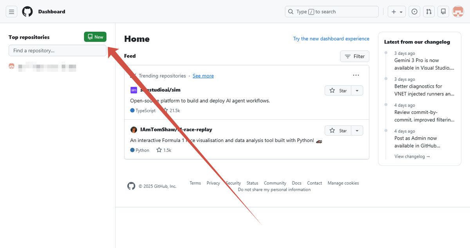Open the Issues icon in header
Screen dimensions: 470x248
coord(414,12)
